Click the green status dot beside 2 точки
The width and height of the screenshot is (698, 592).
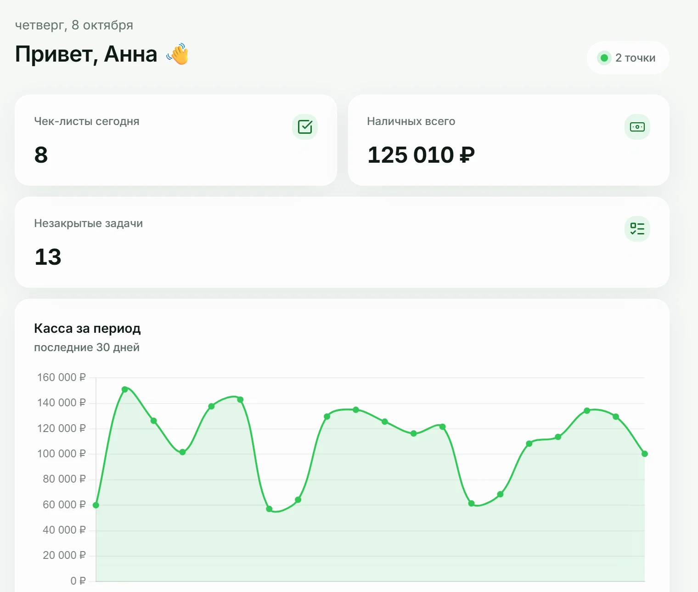tap(604, 58)
